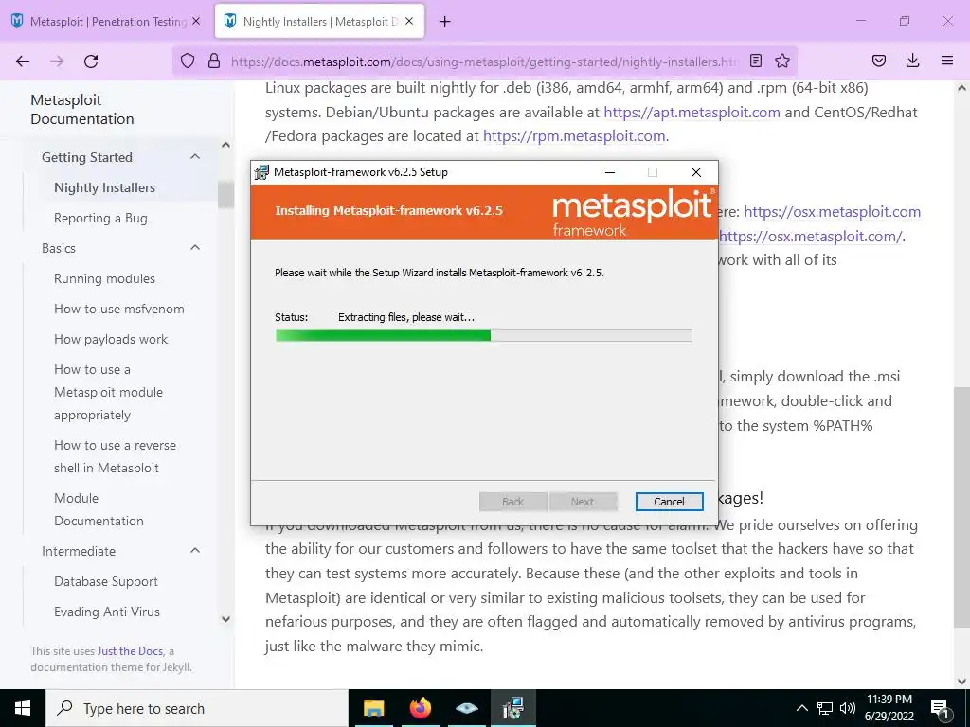Close the Metasploit Penetration Testing tab
The width and height of the screenshot is (970, 727).
(196, 21)
